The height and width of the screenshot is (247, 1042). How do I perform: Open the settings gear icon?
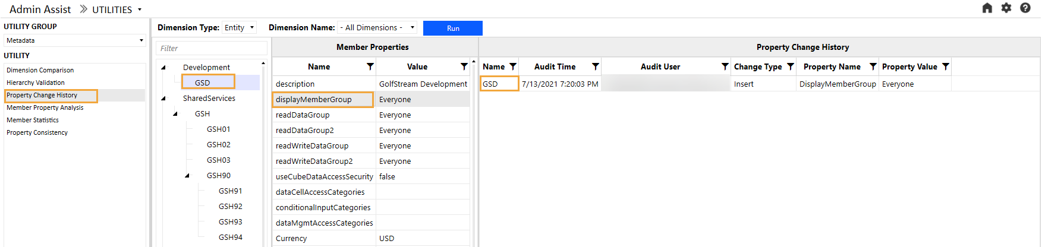pyautogui.click(x=1006, y=8)
